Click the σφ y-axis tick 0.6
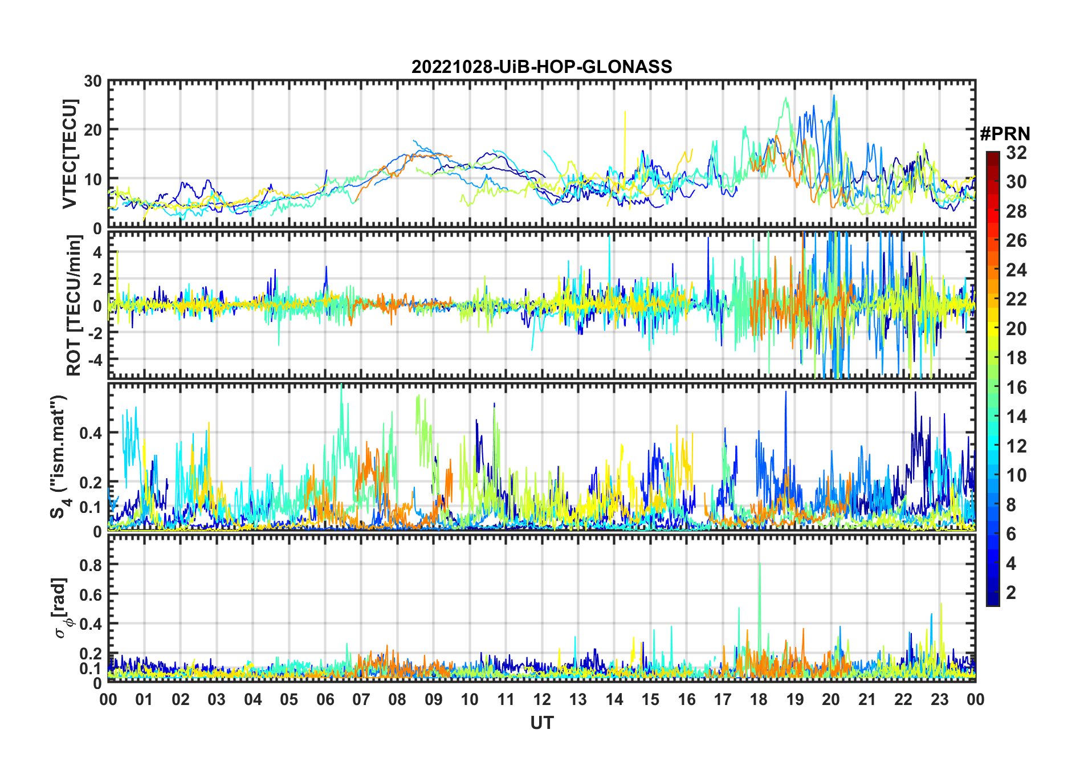Screen dimensions: 1084x758 91,594
